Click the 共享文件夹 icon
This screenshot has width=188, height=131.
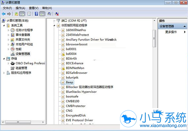click(x=13, y=39)
